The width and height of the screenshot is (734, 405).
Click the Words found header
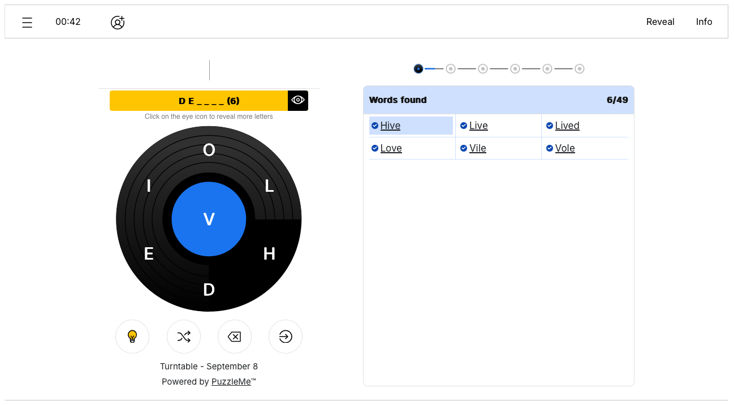point(398,100)
